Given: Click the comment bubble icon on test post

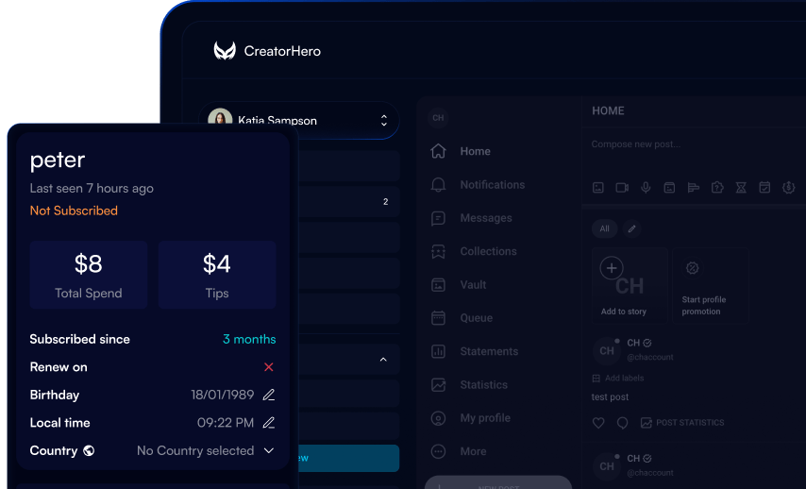Looking at the screenshot, I should [622, 423].
